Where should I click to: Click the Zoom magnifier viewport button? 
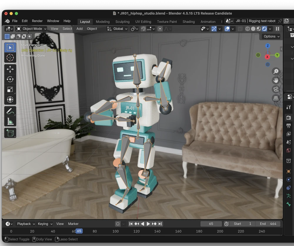276,71
